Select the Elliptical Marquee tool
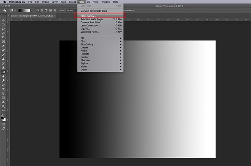 pos(3,24)
